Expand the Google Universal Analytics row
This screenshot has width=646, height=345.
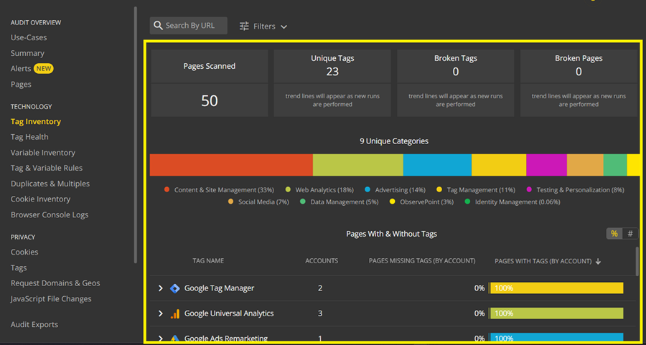point(161,313)
